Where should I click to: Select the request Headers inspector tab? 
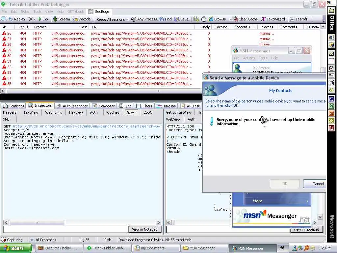(10, 112)
